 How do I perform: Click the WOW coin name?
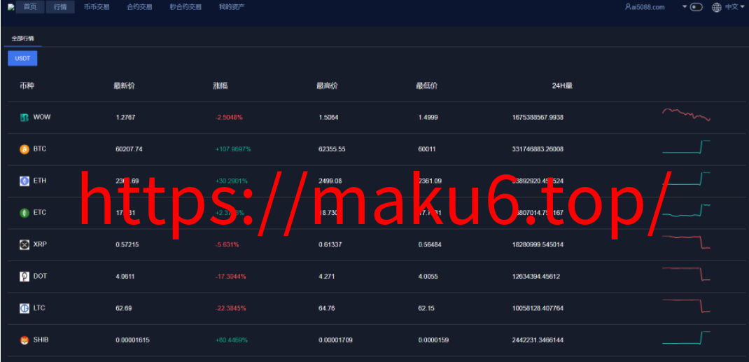(42, 117)
